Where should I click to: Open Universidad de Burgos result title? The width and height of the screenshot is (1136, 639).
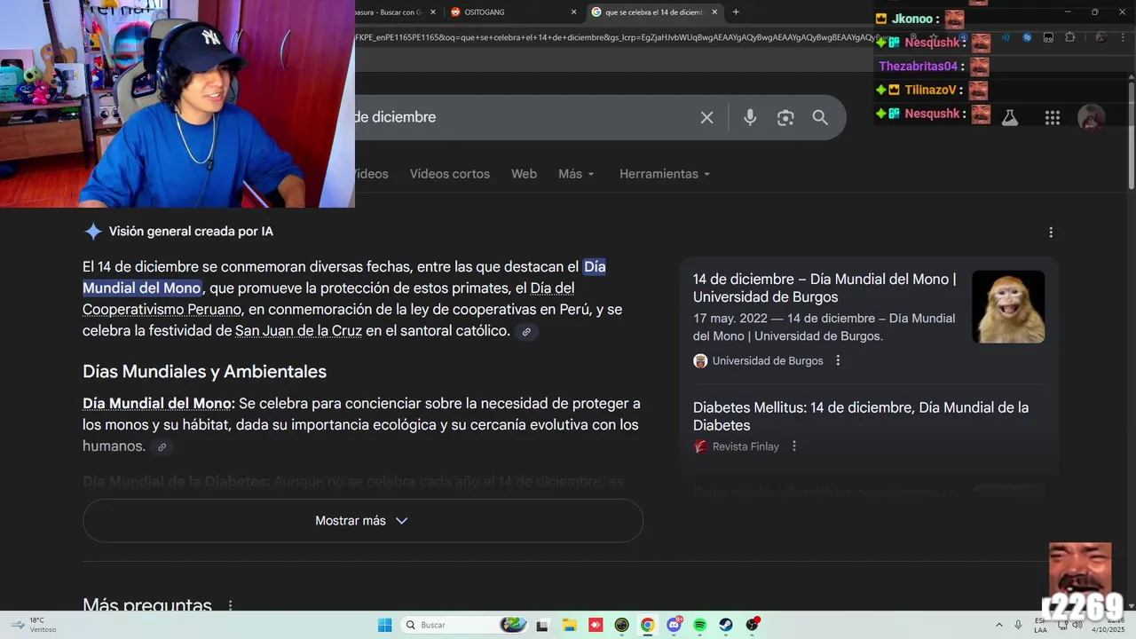(x=824, y=288)
